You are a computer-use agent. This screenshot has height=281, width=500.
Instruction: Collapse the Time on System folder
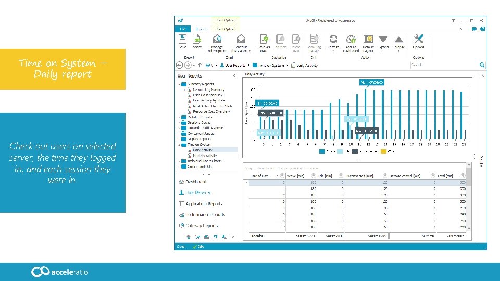tap(179, 144)
